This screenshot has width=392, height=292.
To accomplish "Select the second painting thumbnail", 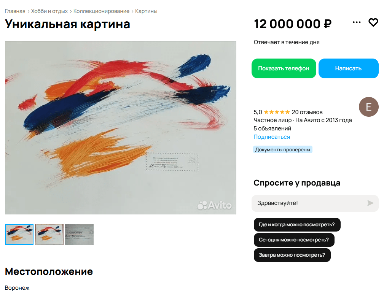I will (49, 234).
